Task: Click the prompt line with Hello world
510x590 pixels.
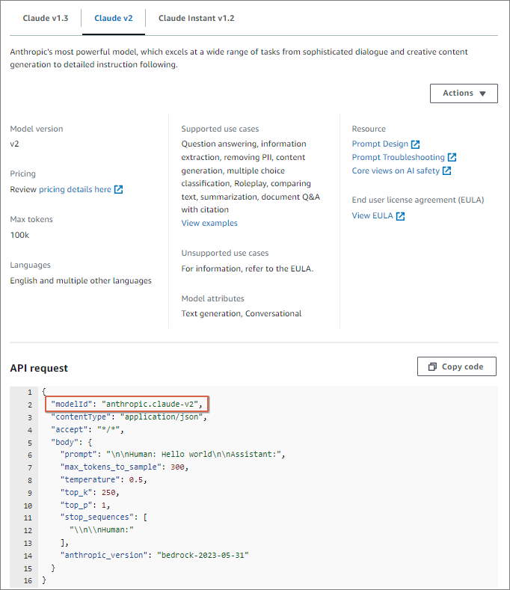Action: pos(173,455)
